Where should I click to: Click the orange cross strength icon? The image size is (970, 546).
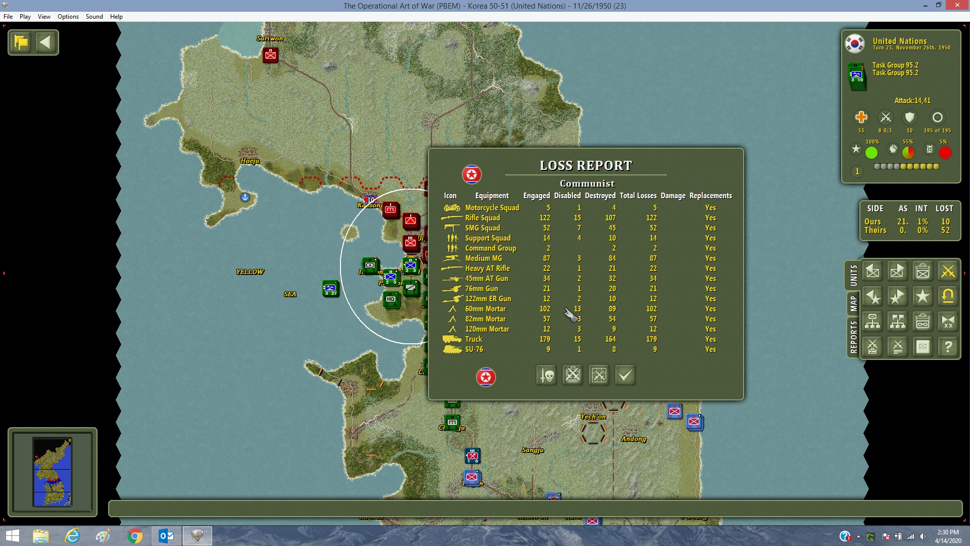861,118
